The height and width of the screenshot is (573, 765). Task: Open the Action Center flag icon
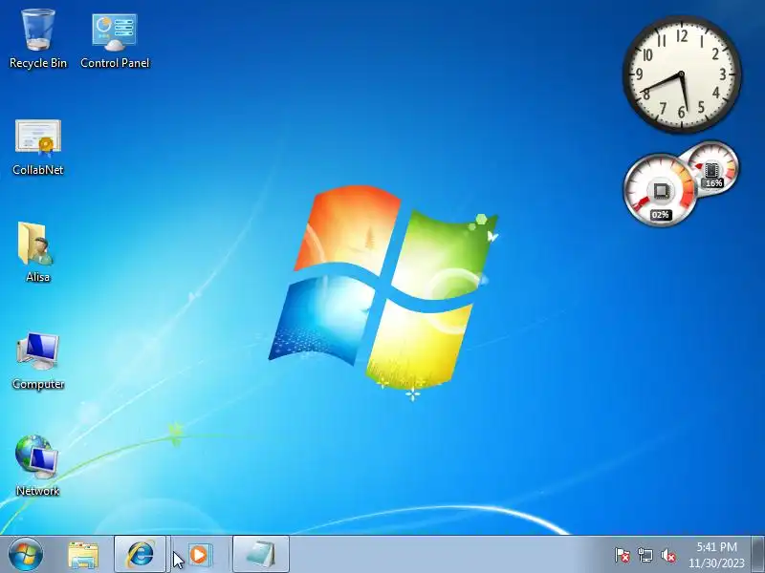(x=623, y=555)
